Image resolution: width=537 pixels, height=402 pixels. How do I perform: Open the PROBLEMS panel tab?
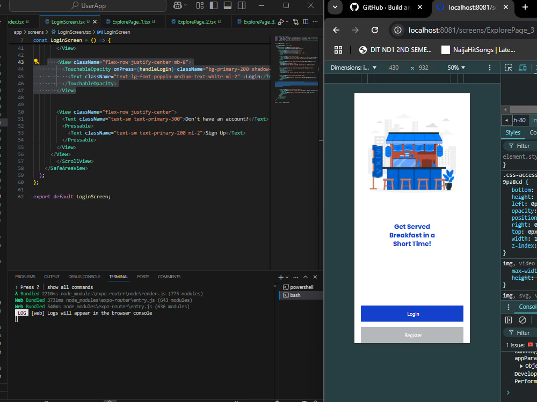(25, 277)
